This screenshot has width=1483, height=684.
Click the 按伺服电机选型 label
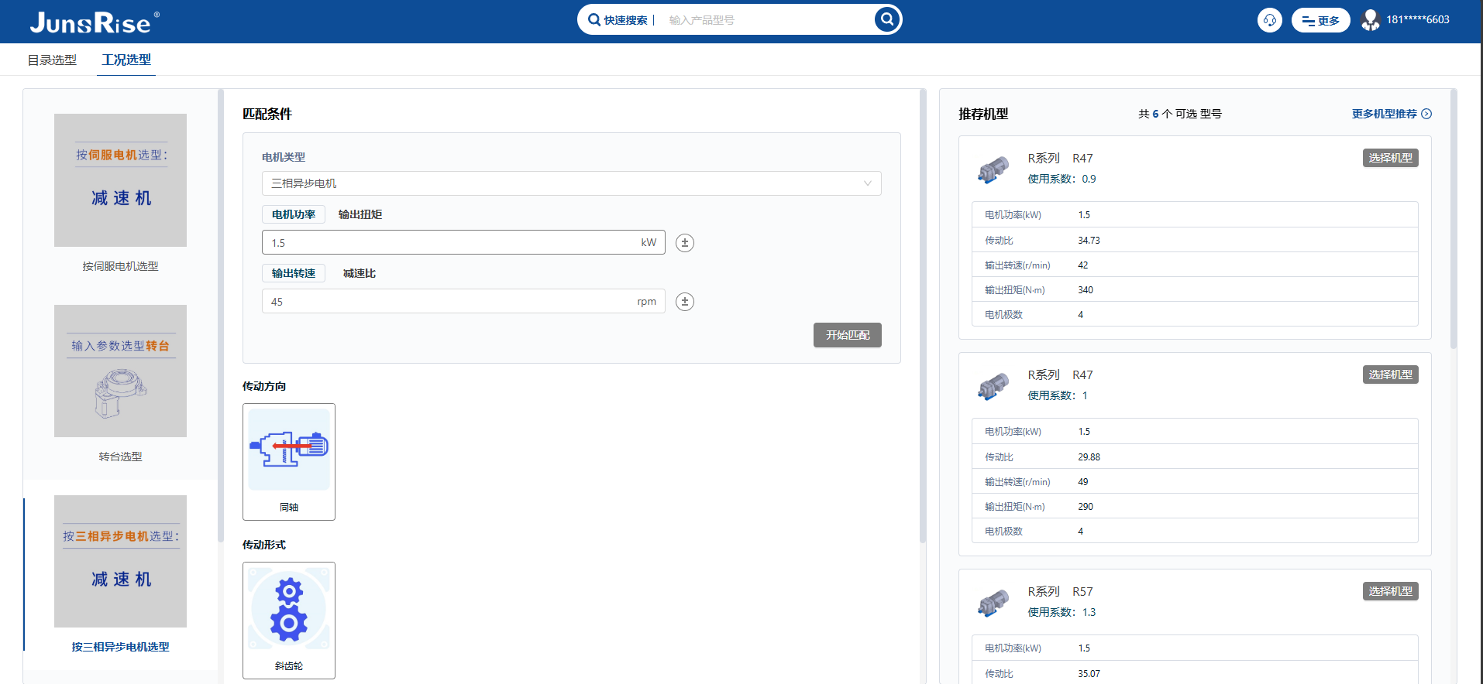coord(120,266)
